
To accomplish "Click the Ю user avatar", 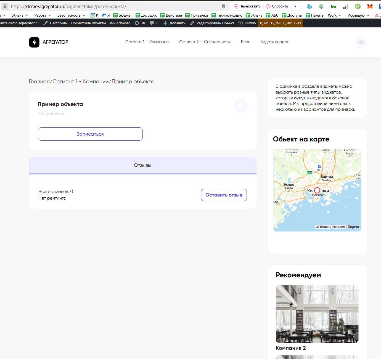I will [x=361, y=42].
